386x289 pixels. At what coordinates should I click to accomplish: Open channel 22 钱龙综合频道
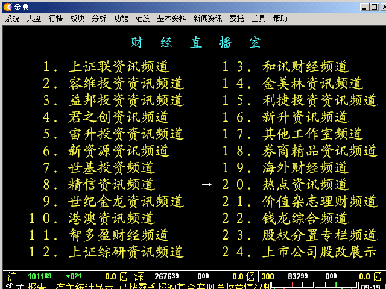[x=285, y=218]
